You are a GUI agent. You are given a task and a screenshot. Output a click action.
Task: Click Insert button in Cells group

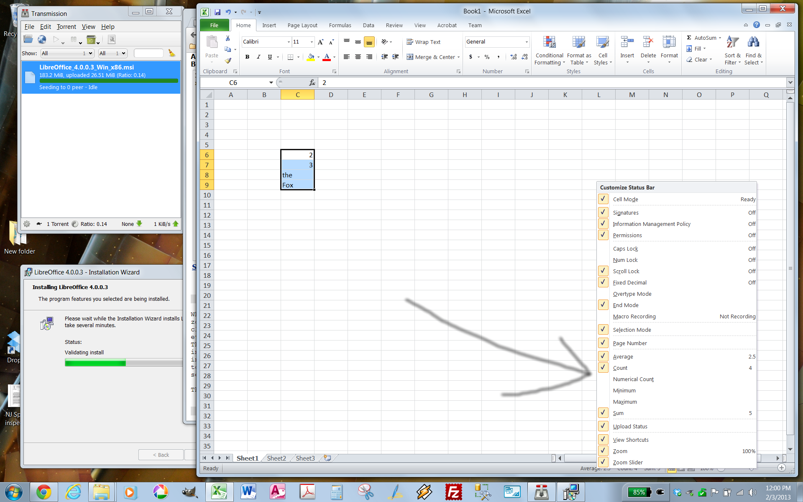pos(627,51)
